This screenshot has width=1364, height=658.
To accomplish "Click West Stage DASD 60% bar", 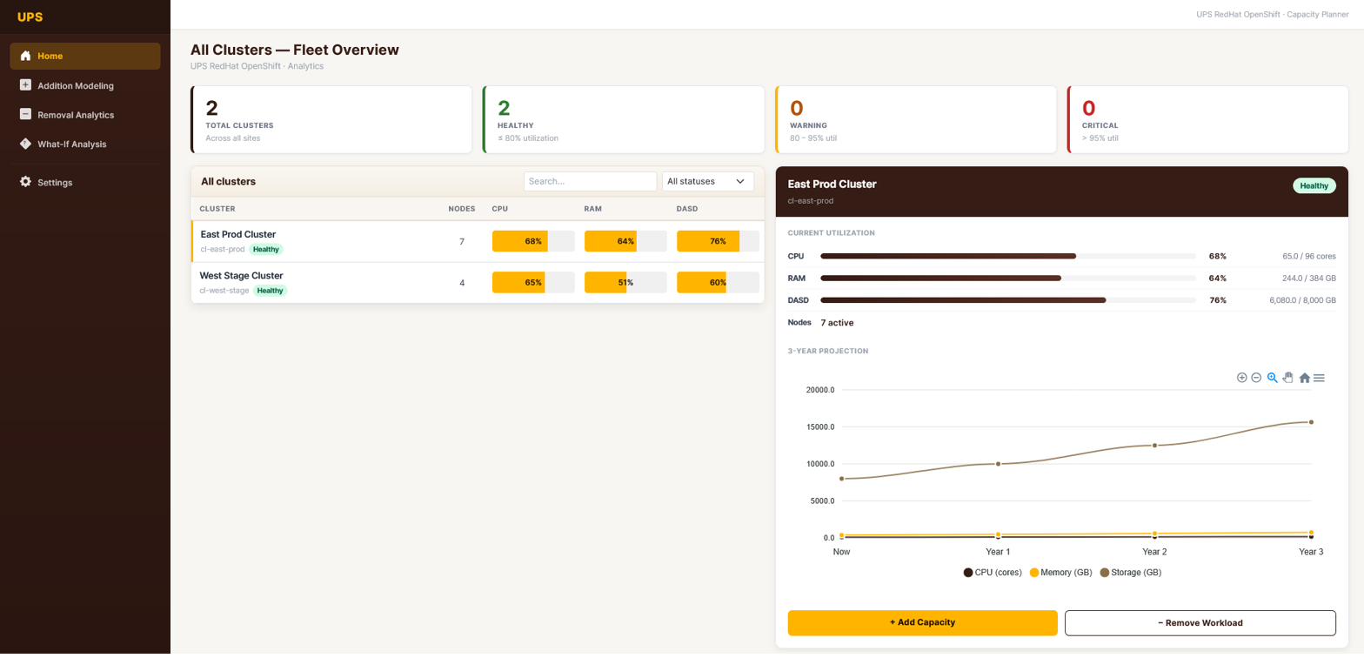I will 718,283.
